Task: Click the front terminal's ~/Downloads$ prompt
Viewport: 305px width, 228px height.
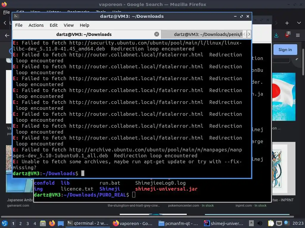Action: [x=46, y=173]
